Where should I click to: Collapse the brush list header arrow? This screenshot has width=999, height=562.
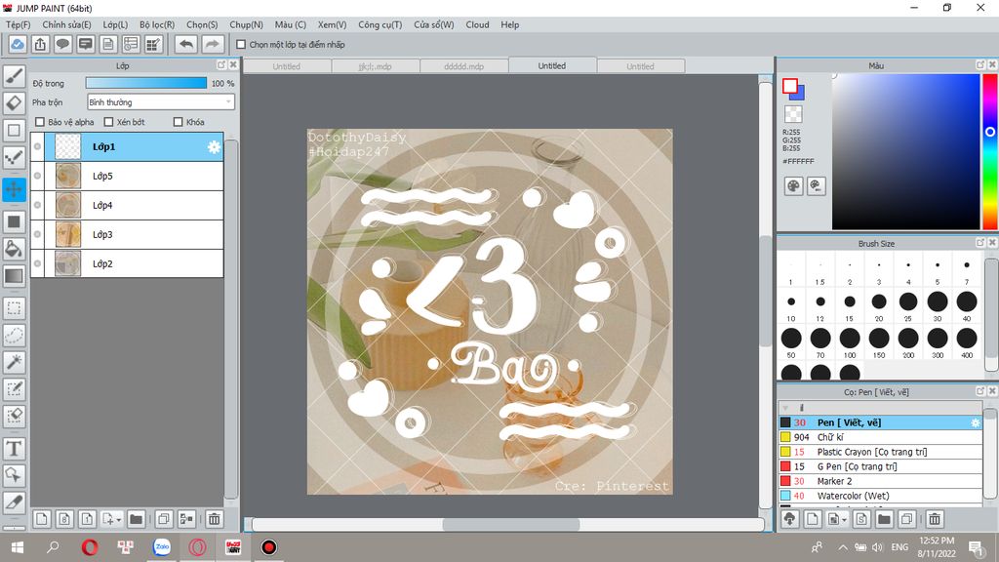click(x=785, y=408)
